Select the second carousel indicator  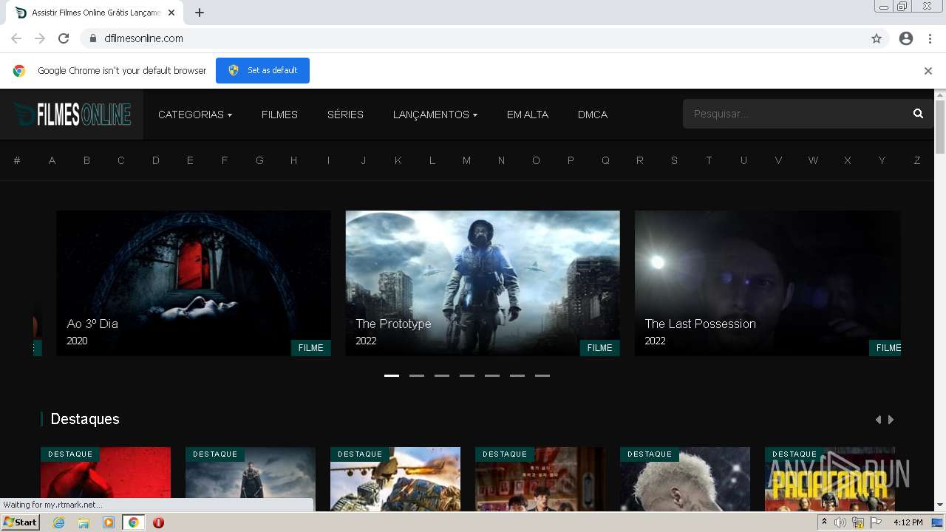pos(417,375)
